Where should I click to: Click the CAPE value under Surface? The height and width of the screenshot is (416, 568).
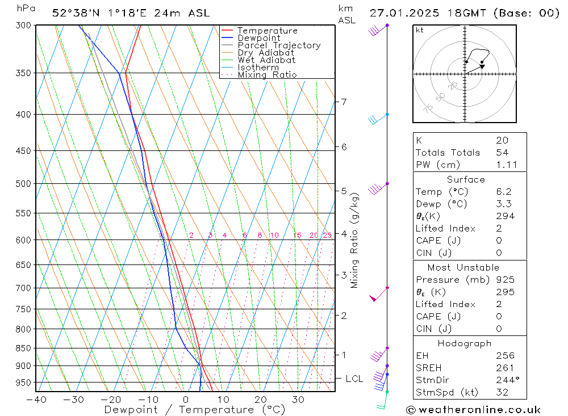click(x=499, y=241)
